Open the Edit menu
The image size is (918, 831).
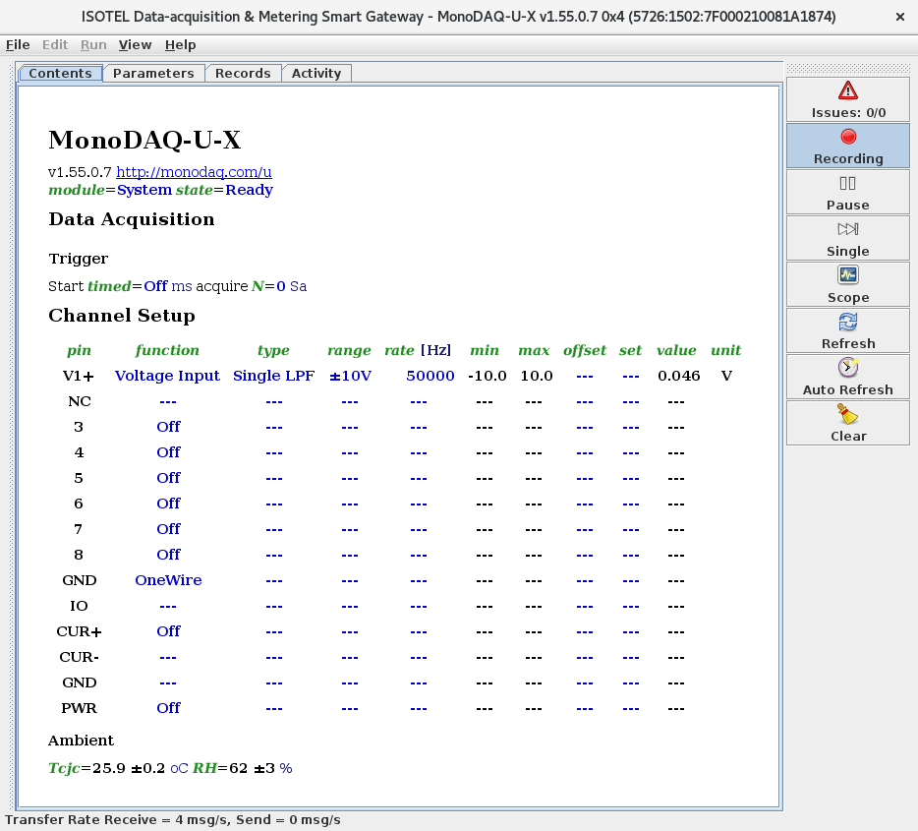(55, 45)
